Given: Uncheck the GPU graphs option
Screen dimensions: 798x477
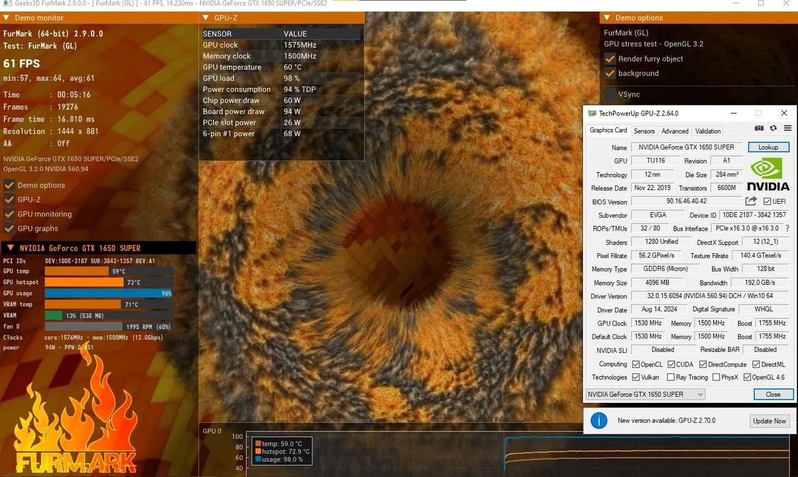Looking at the screenshot, I should (x=9, y=228).
